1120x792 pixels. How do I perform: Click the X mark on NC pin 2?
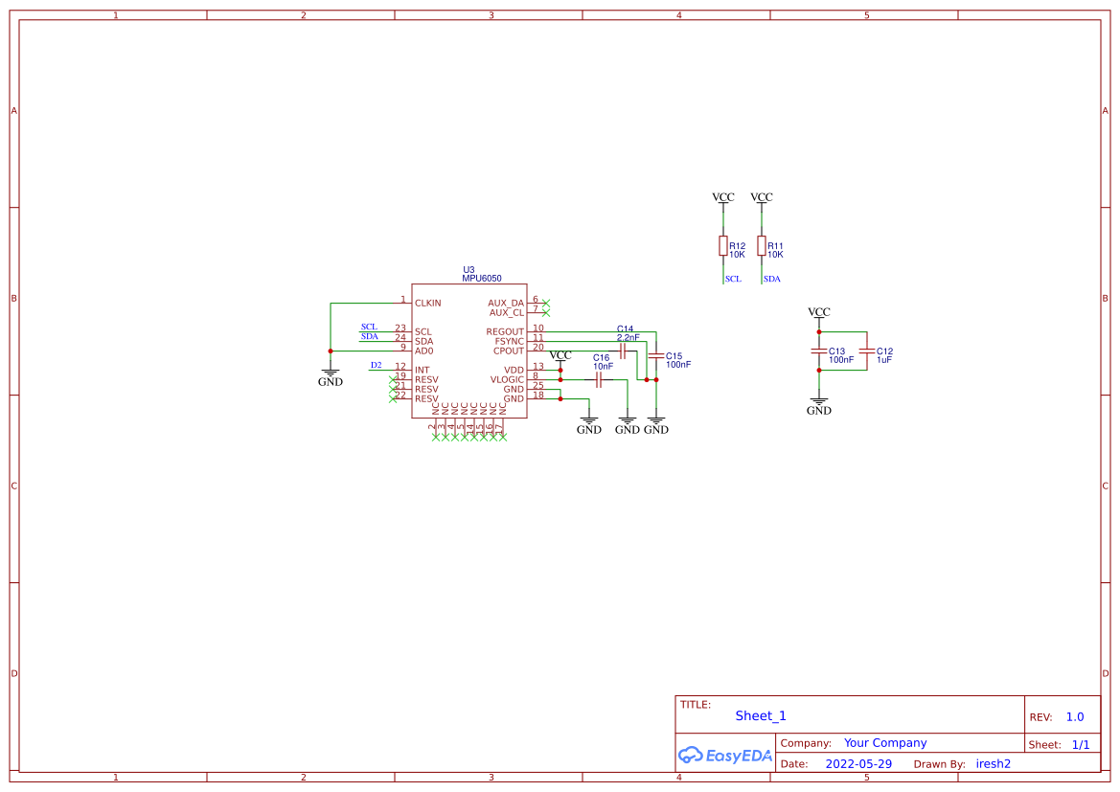tap(436, 436)
